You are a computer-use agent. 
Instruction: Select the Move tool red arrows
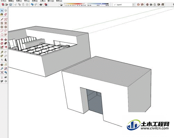[x=2, y=40]
